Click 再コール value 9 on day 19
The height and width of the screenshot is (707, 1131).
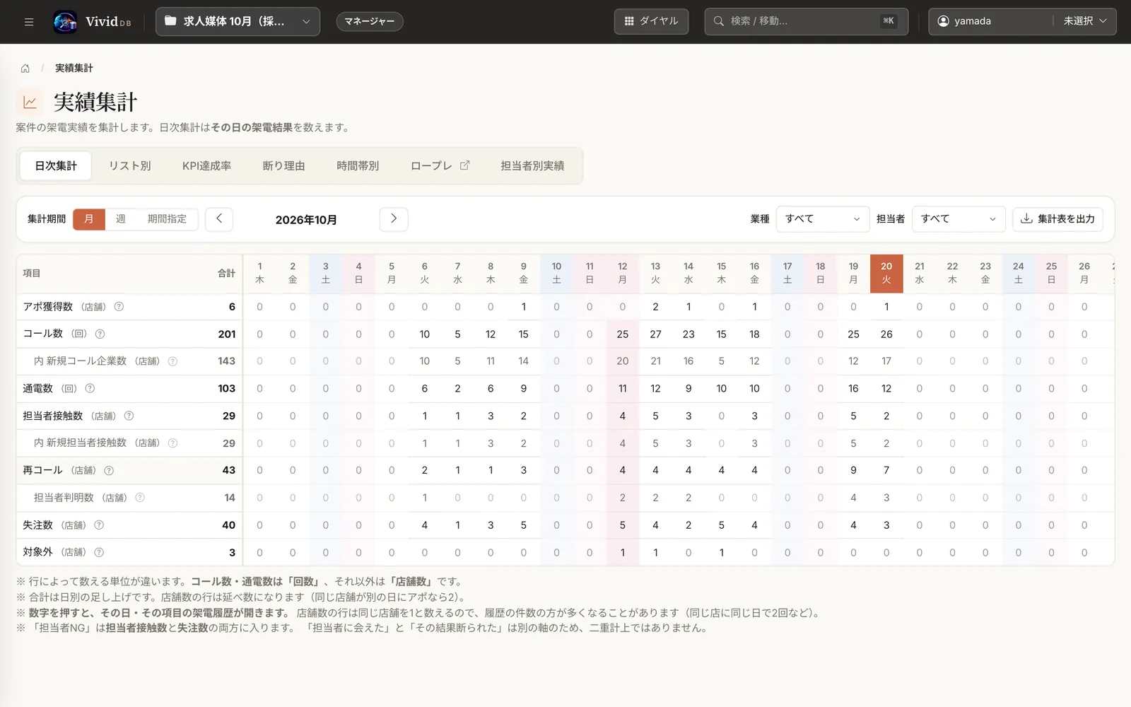(853, 470)
